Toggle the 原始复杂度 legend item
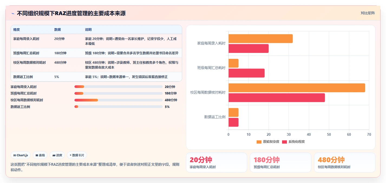The width and height of the screenshot is (386, 183). pyautogui.click(x=268, y=142)
